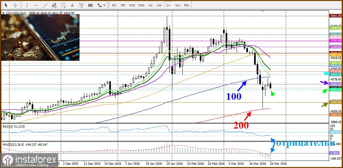
Task: Select the 4840.00 price level label
Action: click(336, 63)
